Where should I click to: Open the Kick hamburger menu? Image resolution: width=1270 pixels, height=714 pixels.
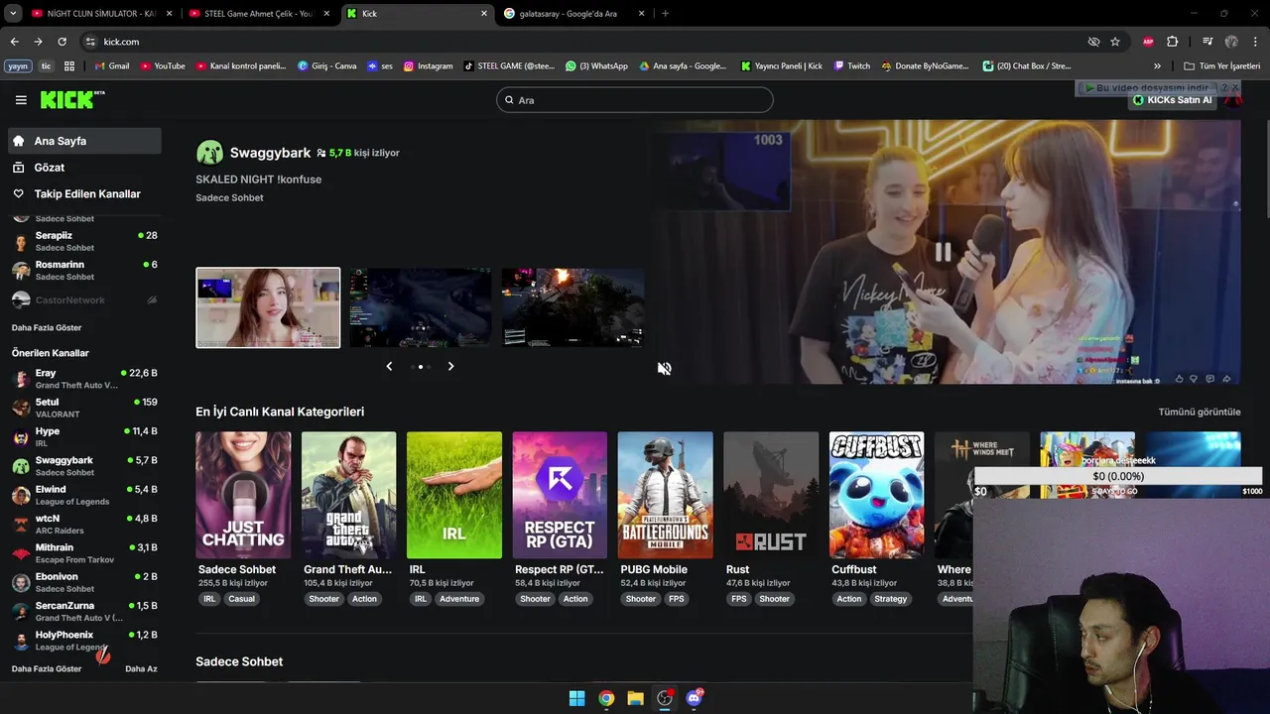pos(21,100)
